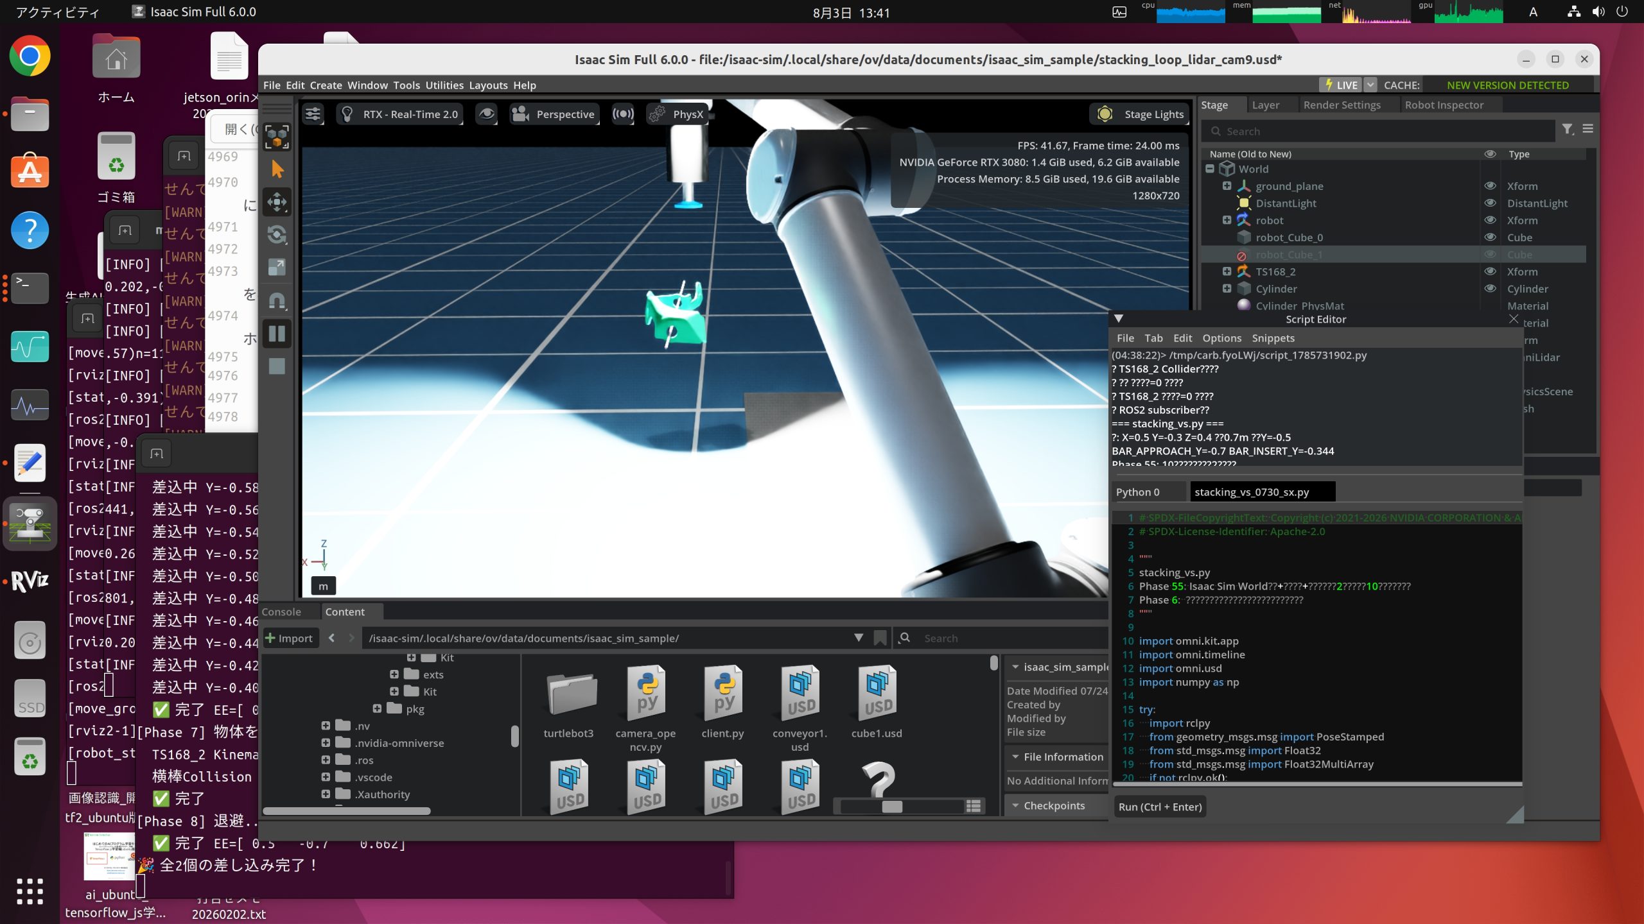The height and width of the screenshot is (924, 1644).
Task: Click the PhysX gear icon
Action: tap(657, 114)
